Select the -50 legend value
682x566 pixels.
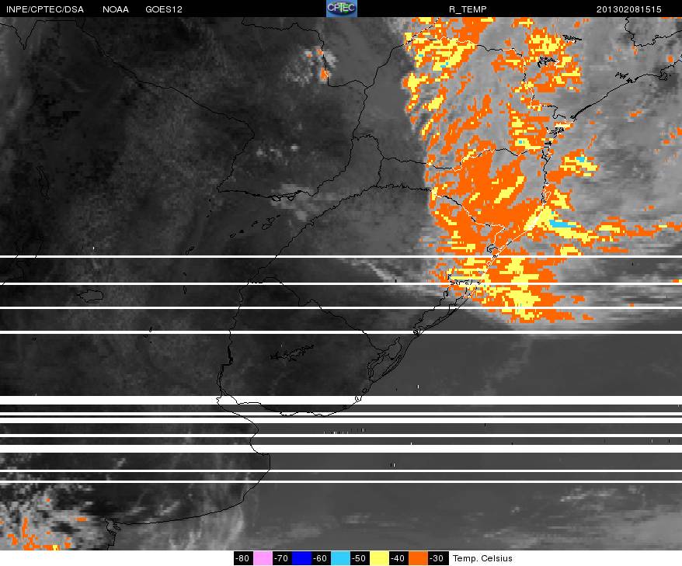tap(360, 558)
